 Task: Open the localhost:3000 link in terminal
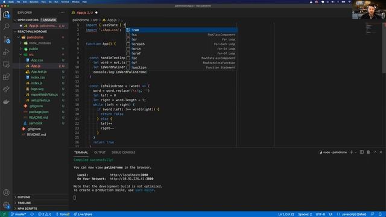[128, 175]
